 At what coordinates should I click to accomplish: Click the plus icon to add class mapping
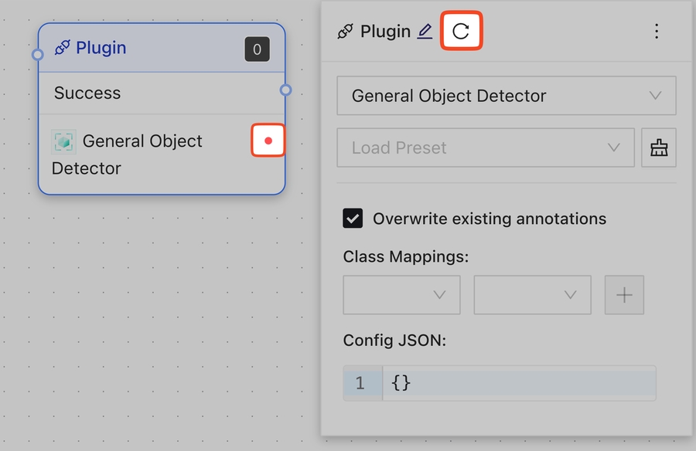624,295
